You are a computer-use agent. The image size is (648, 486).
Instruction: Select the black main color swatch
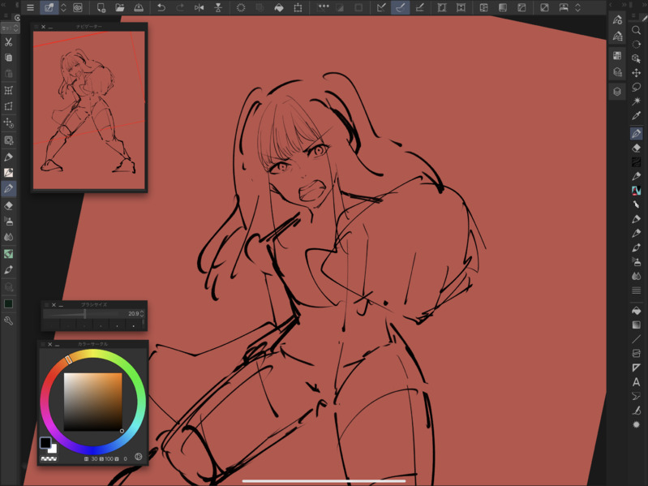(x=45, y=443)
